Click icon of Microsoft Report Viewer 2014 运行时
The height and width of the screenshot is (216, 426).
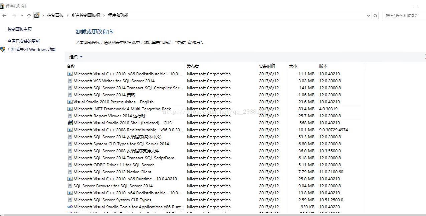click(x=70, y=116)
